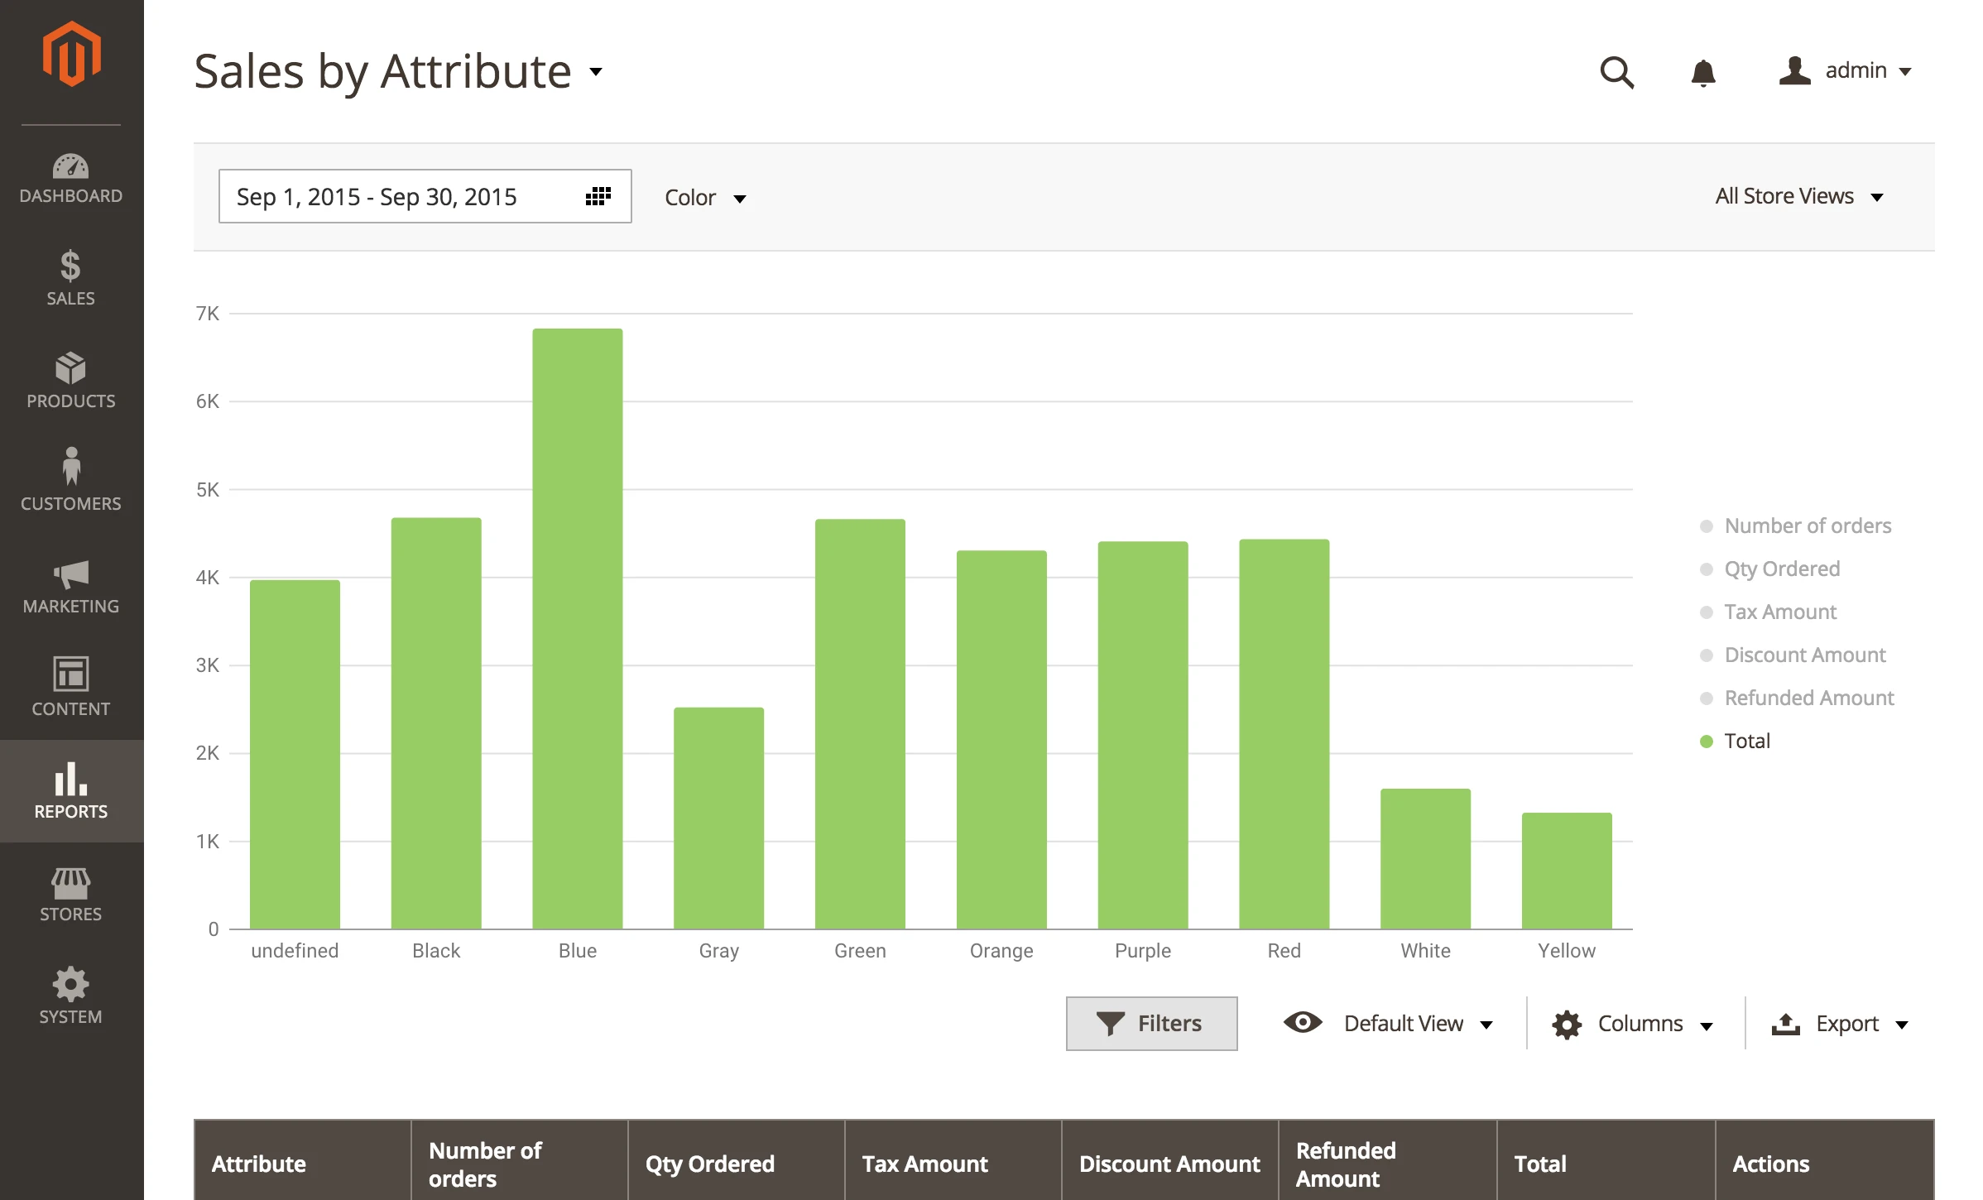Open the notifications bell

1704,73
